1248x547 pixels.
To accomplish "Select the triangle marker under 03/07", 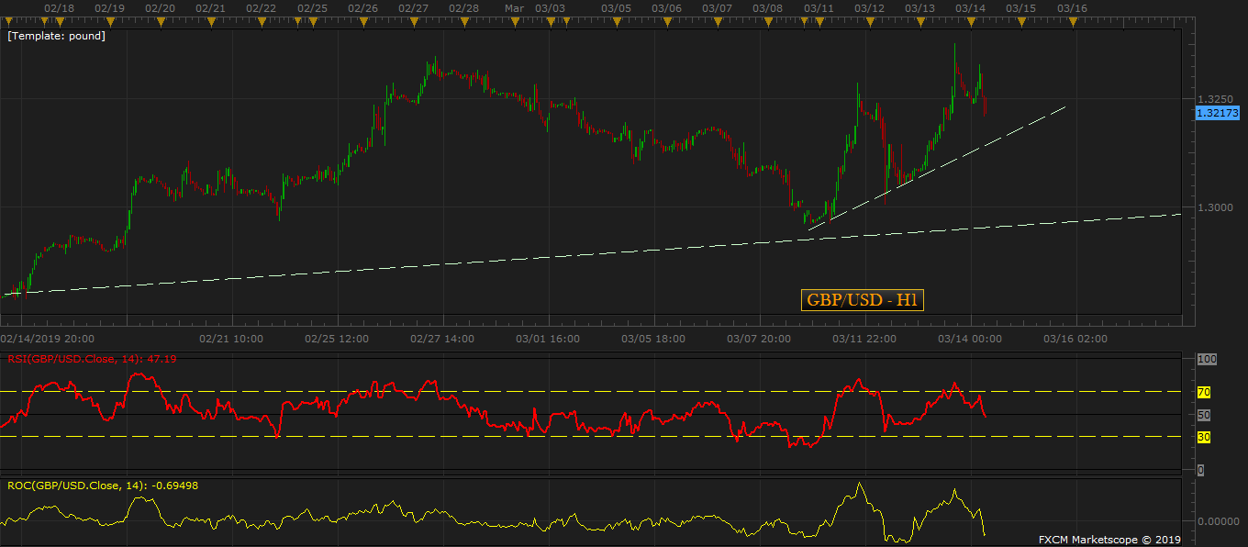I will point(719,21).
